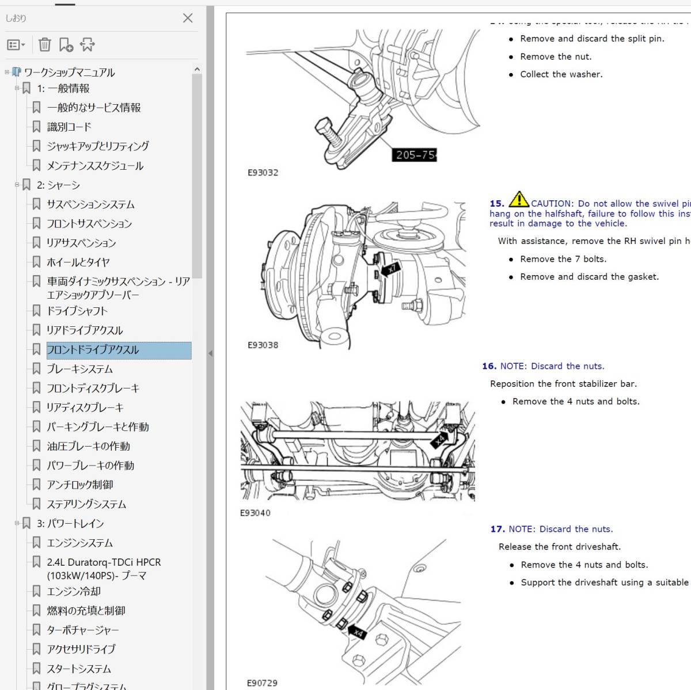691x690 pixels.
Task: Open 油圧ブレーキの作動 bookmark
Action: tap(89, 447)
